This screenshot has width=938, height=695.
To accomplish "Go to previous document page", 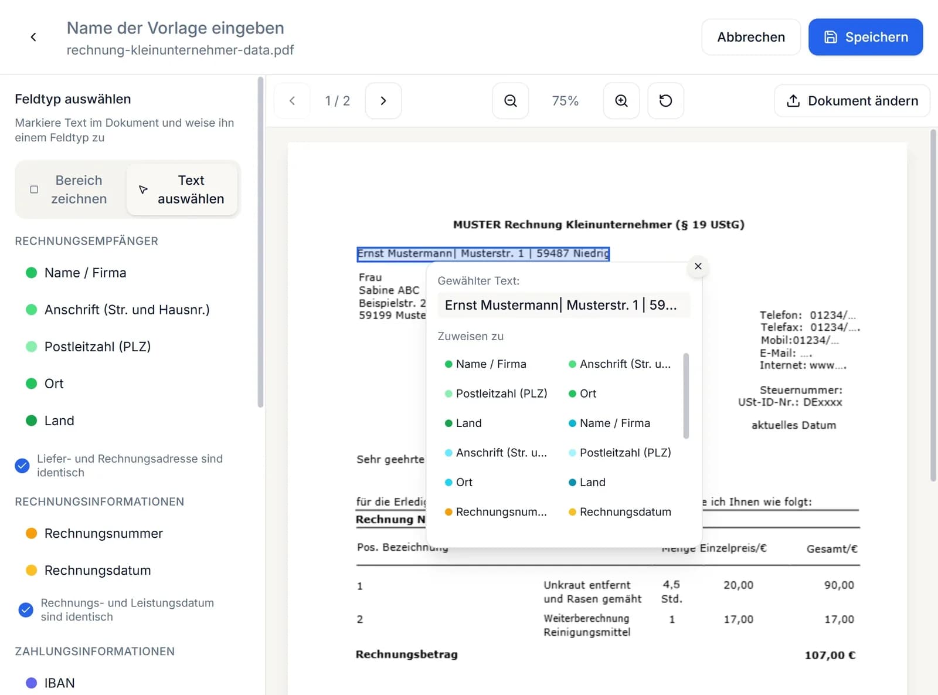I will [292, 101].
